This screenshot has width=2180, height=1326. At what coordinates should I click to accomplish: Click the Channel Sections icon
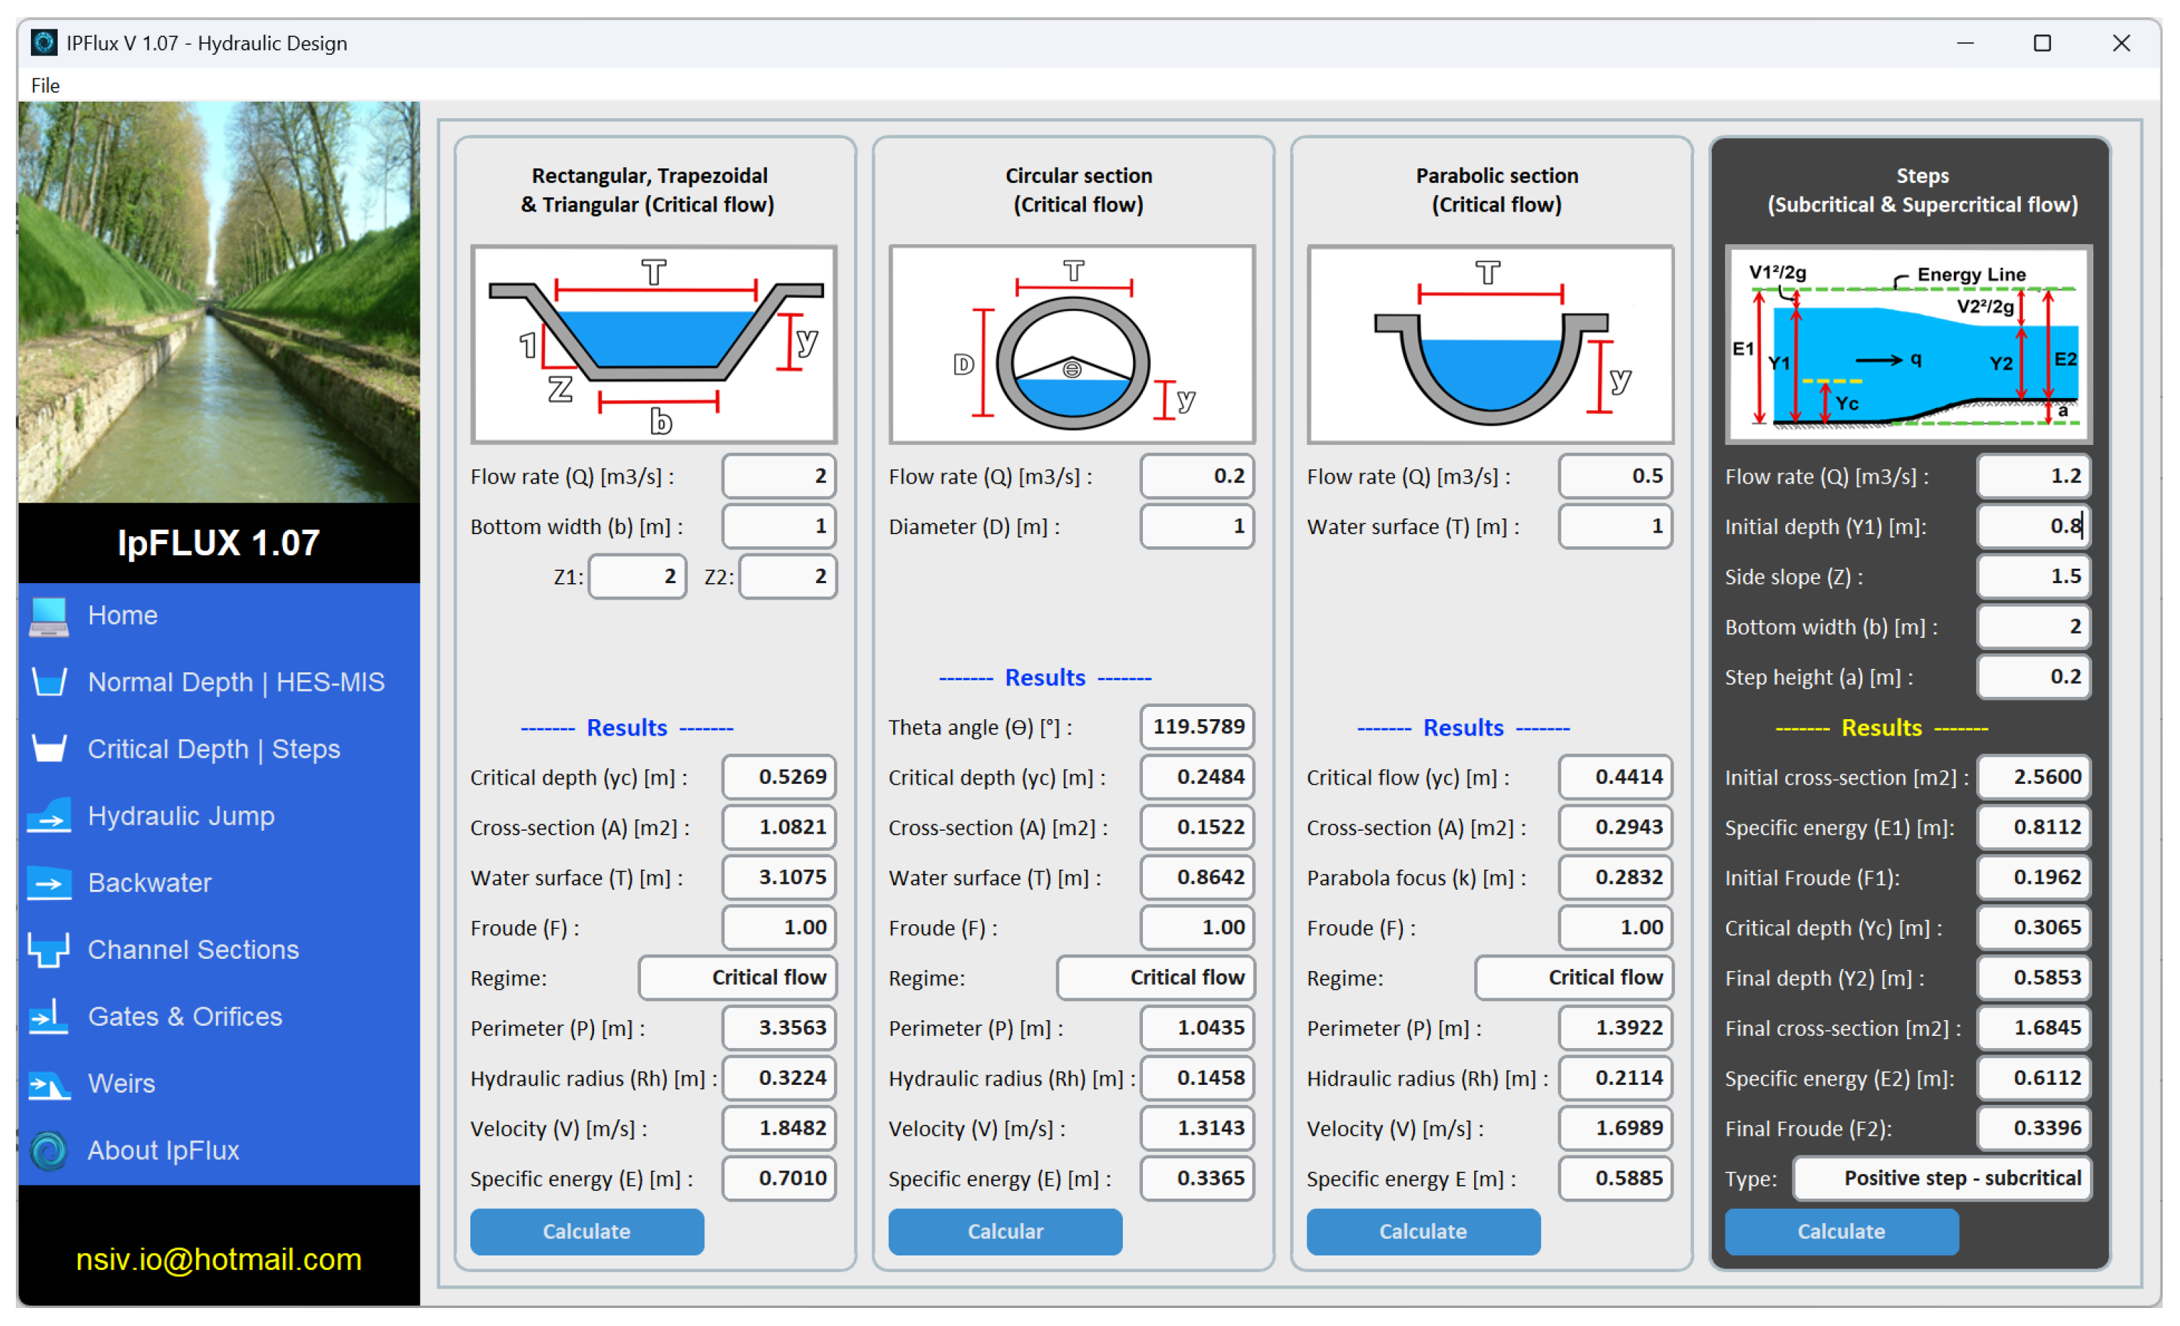click(x=49, y=950)
